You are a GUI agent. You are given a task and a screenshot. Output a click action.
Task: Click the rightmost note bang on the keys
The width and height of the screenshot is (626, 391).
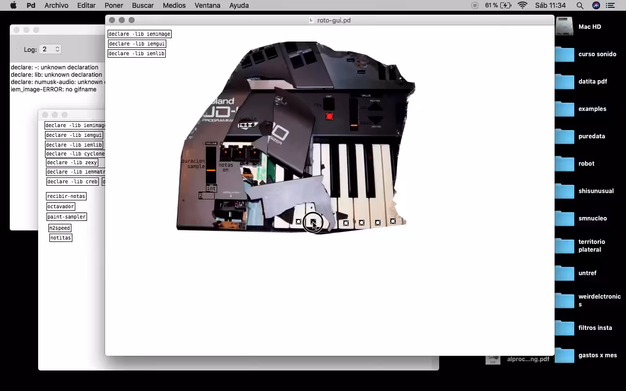click(x=393, y=221)
